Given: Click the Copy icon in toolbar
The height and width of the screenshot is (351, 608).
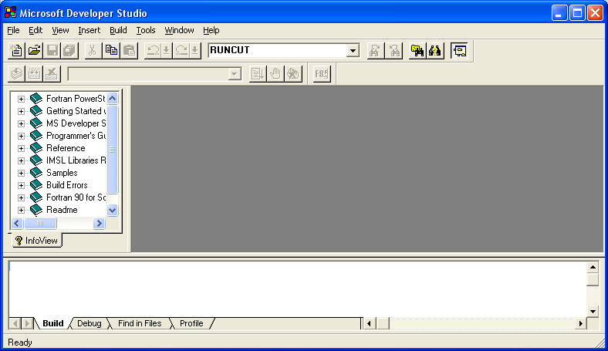Looking at the screenshot, I should [x=111, y=50].
